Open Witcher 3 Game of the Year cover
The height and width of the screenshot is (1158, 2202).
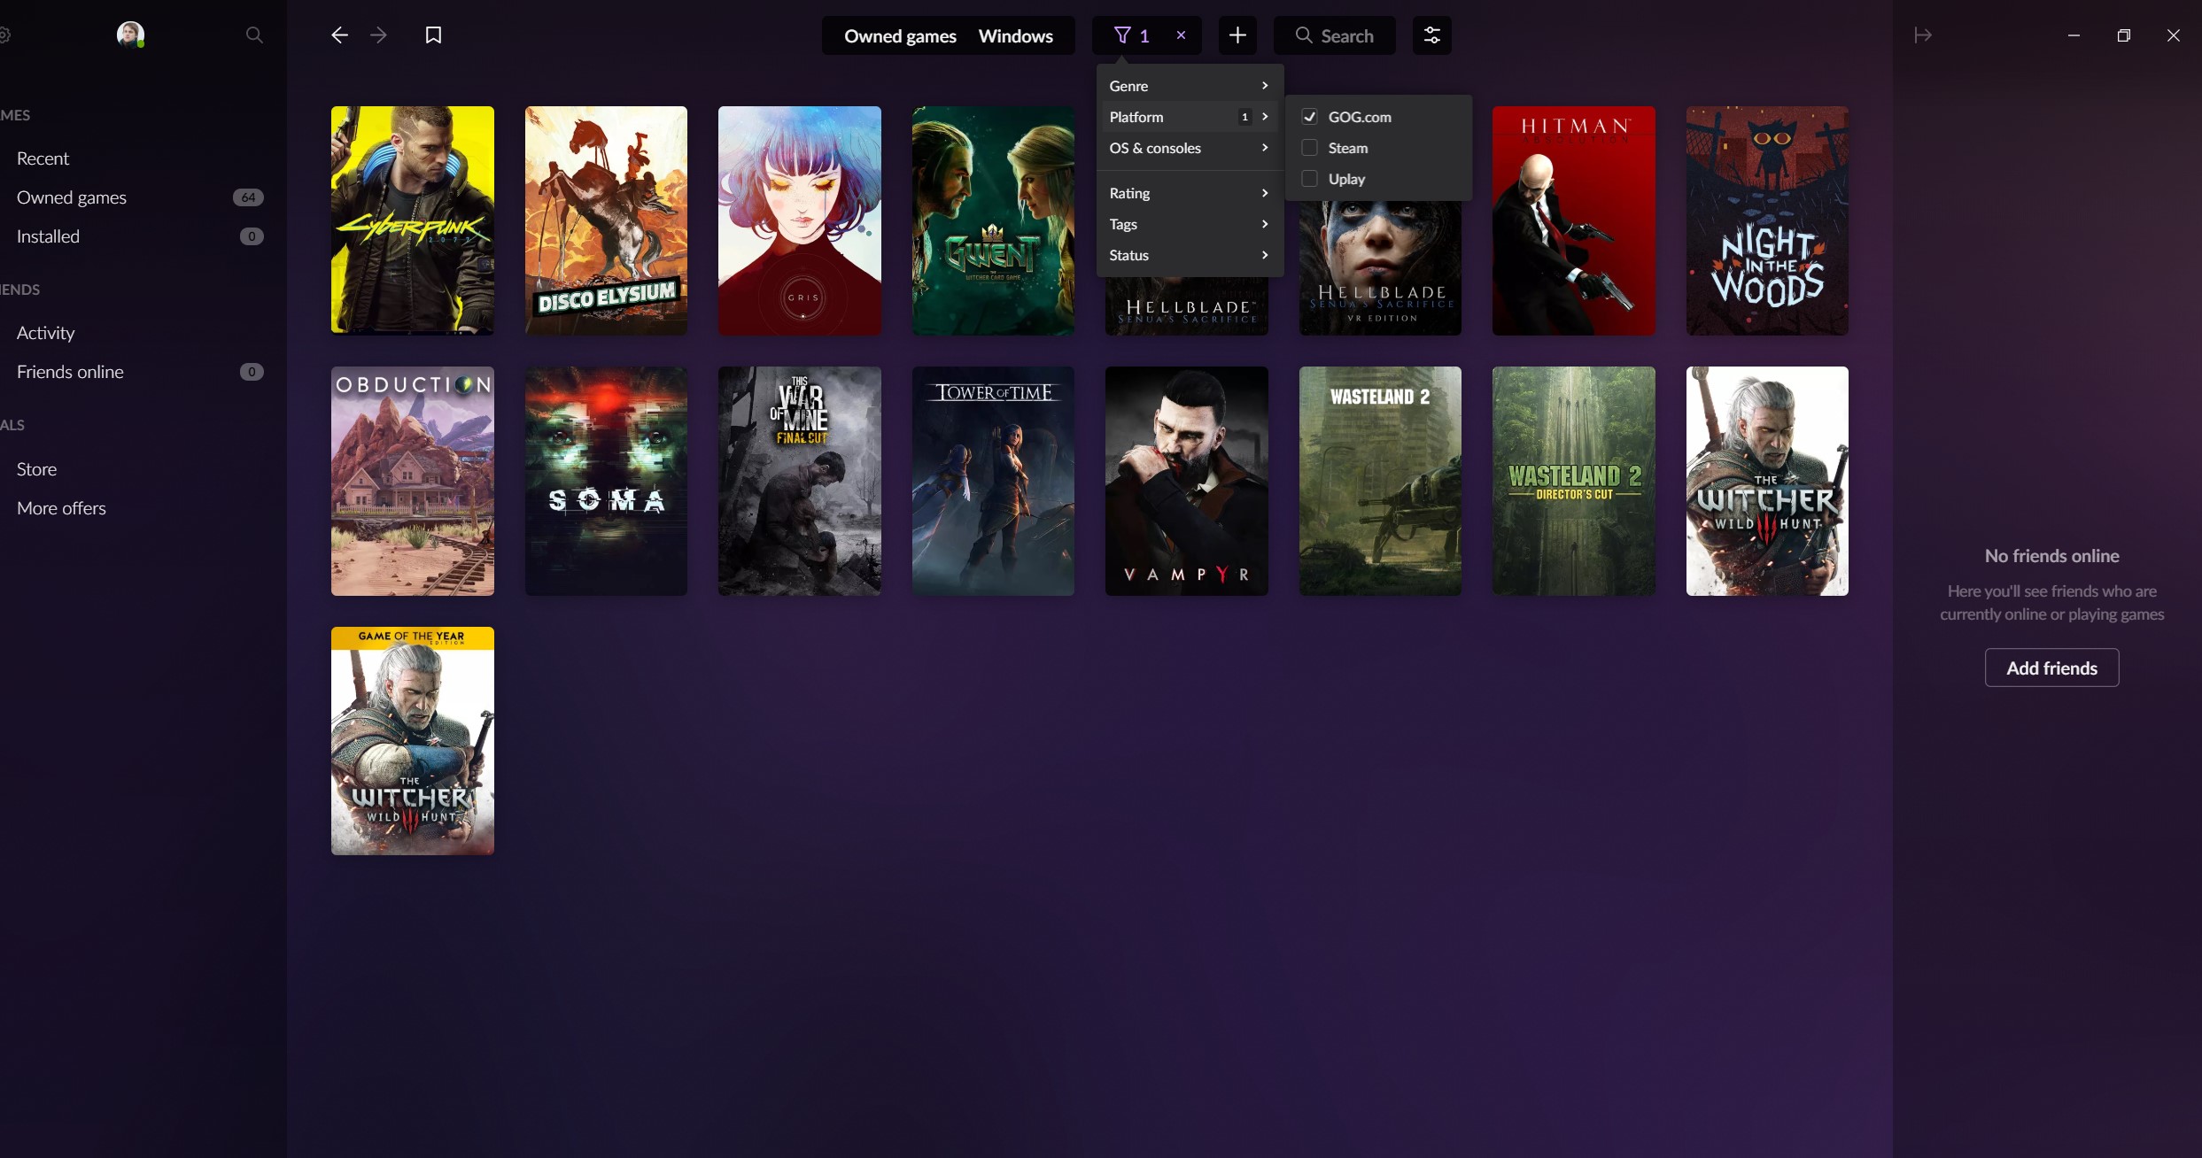(413, 741)
